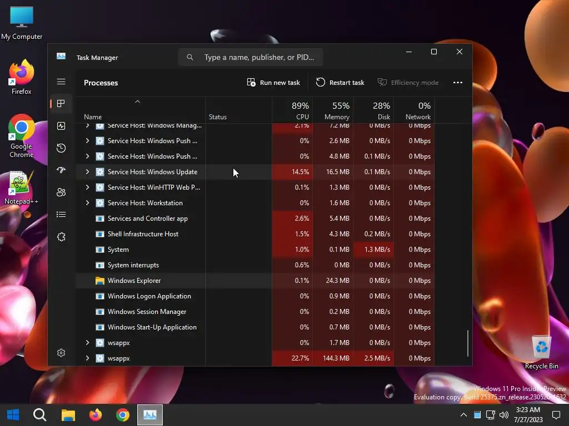Image resolution: width=569 pixels, height=426 pixels.
Task: Expand second Service Host: Windows Push row (4.8 MB)
Action: pos(87,156)
